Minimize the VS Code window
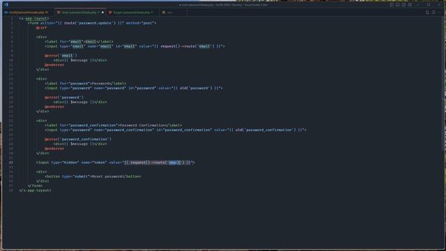 [x=418, y=5]
